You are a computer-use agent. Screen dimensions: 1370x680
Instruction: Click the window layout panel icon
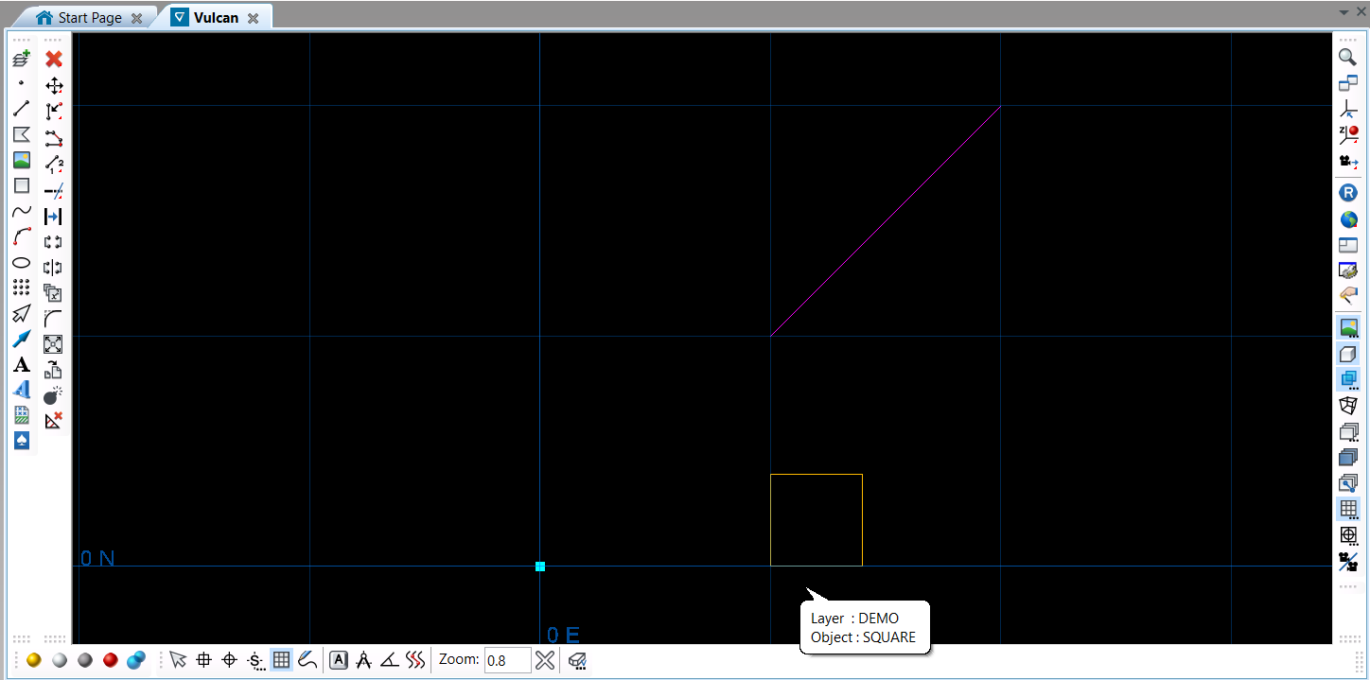[1348, 245]
